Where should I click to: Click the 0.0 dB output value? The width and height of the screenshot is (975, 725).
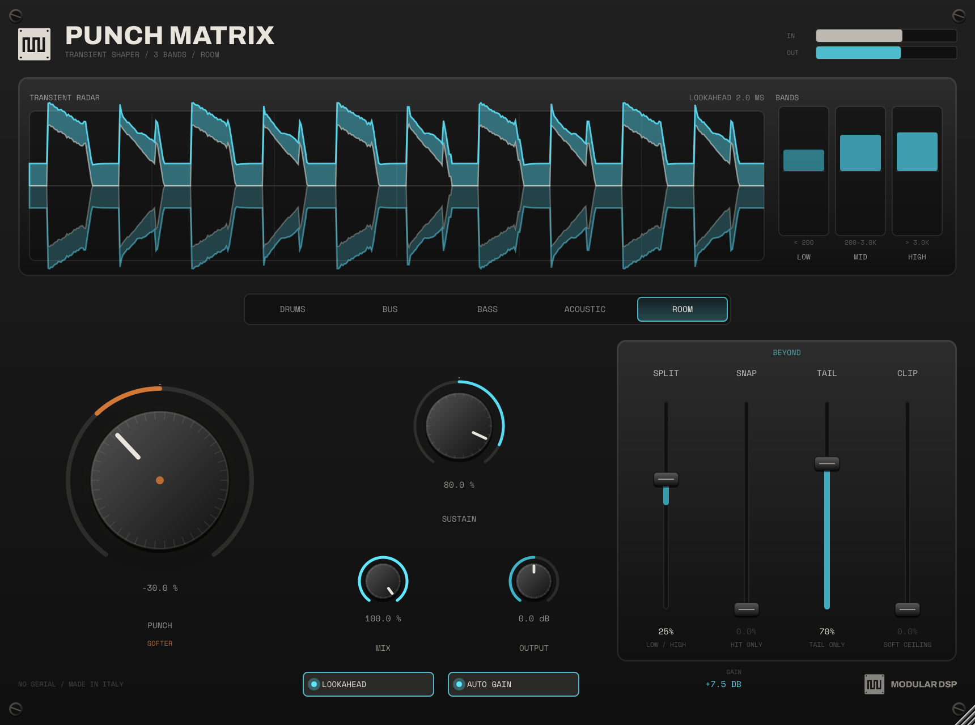coord(534,619)
